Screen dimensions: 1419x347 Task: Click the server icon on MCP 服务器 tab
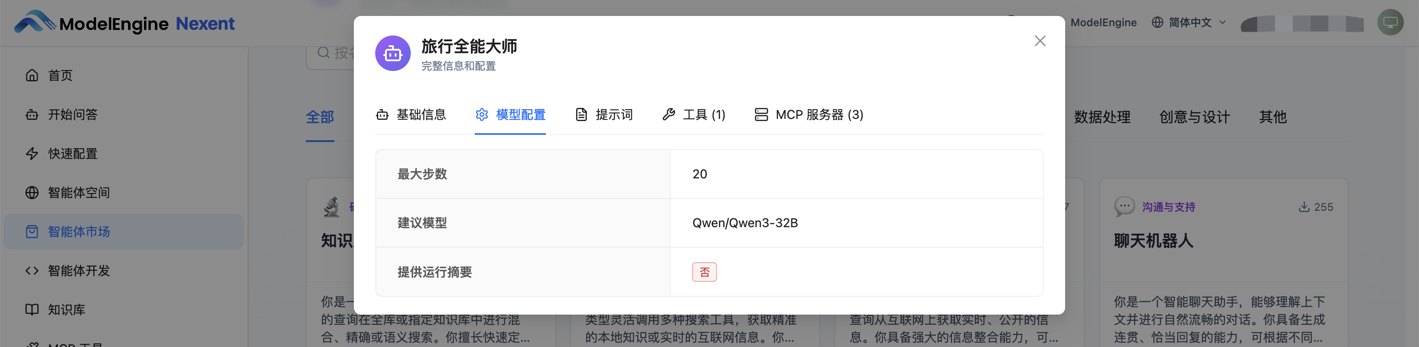(x=761, y=114)
